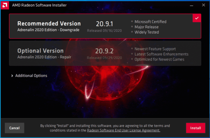Click version number 20.9.2

click(104, 51)
